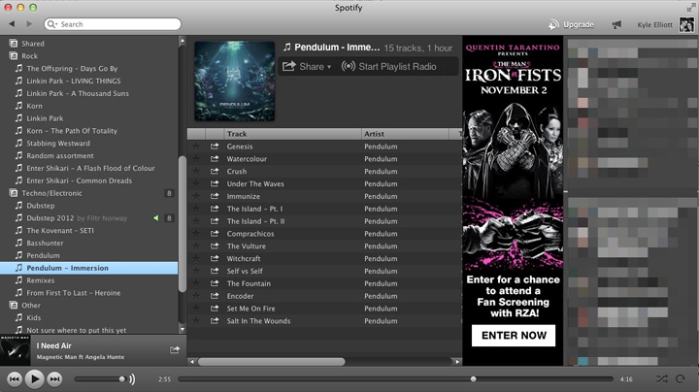Share The Fountain track
Image resolution: width=699 pixels, height=392 pixels.
[215, 283]
